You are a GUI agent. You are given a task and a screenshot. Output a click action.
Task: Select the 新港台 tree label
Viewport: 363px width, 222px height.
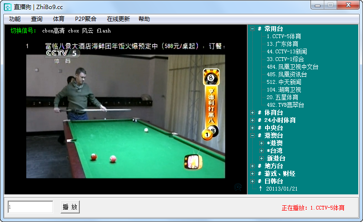click(276, 159)
